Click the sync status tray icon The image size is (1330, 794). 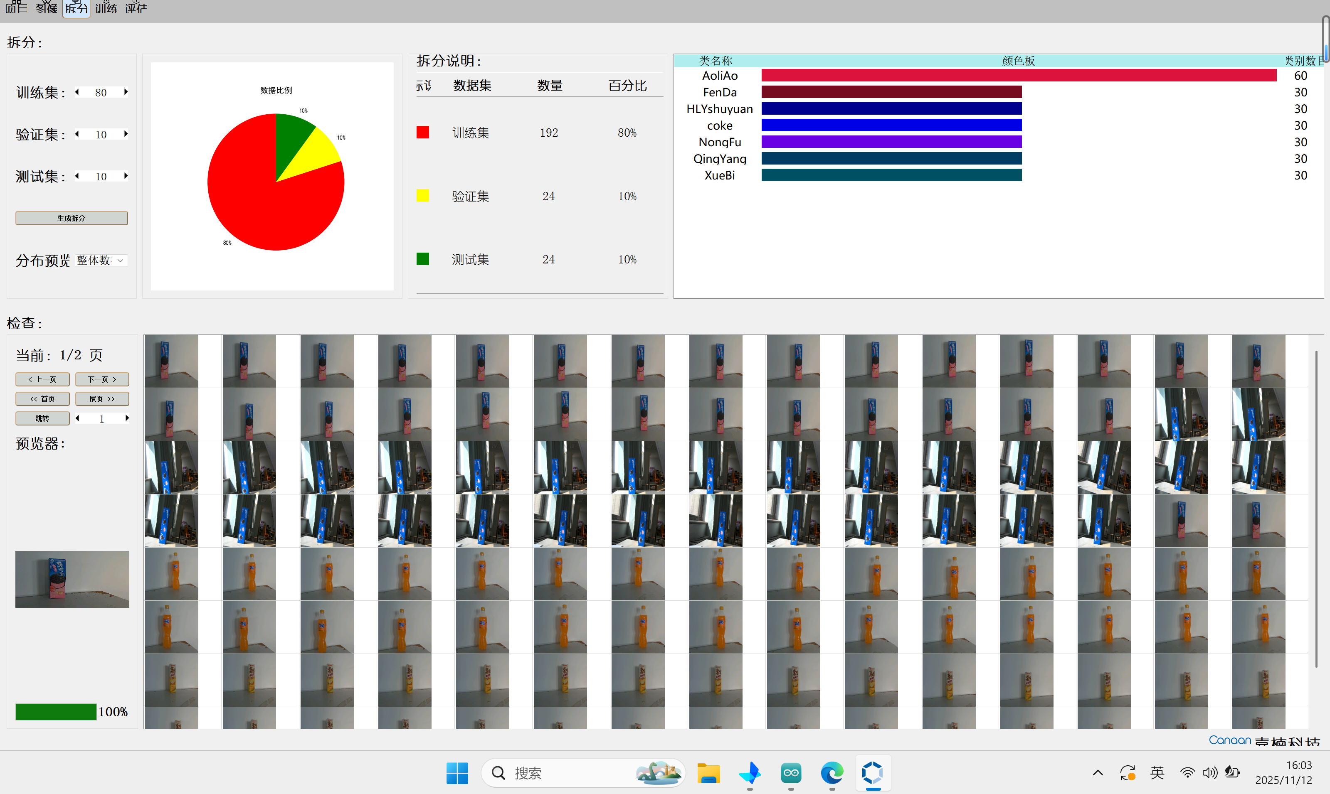click(1128, 772)
